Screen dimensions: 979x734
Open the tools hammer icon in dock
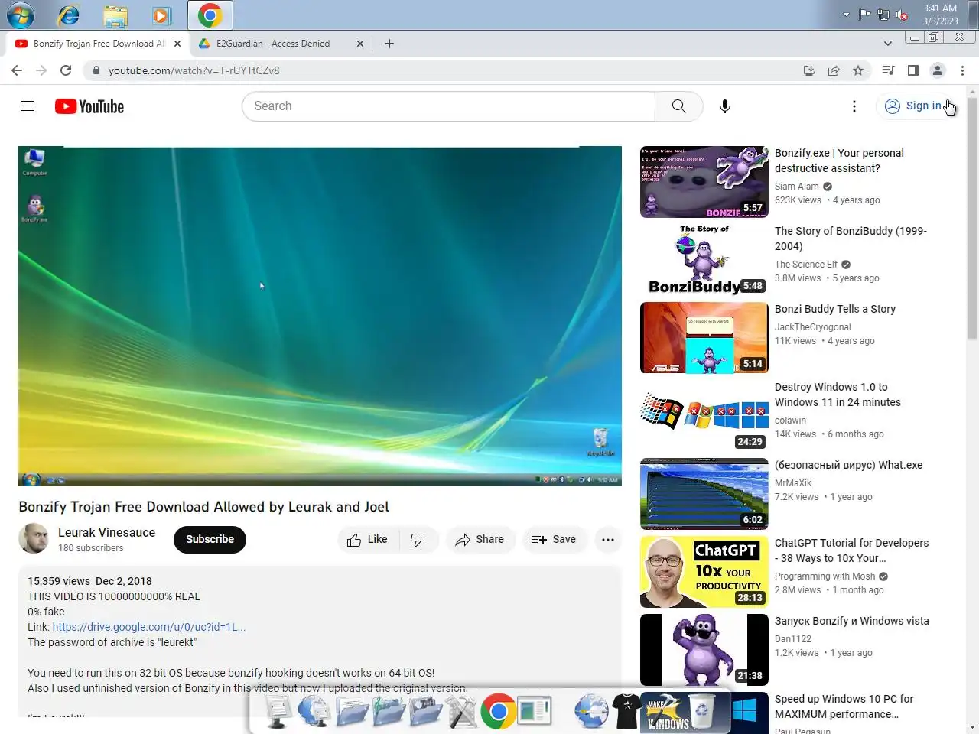461,712
